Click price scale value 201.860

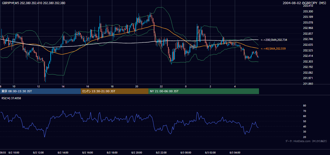click(308, 84)
